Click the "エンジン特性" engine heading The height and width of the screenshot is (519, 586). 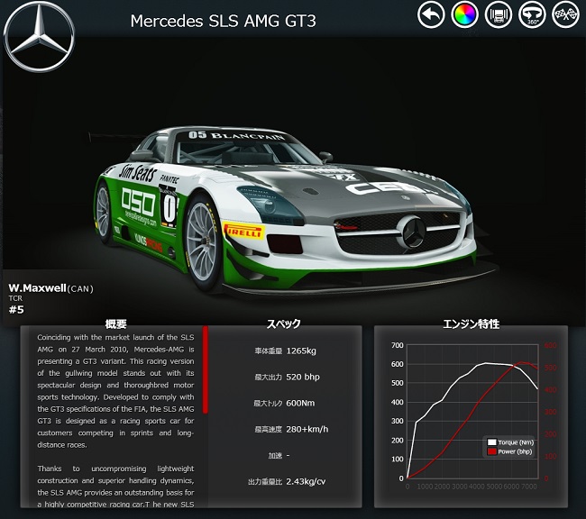click(x=471, y=324)
